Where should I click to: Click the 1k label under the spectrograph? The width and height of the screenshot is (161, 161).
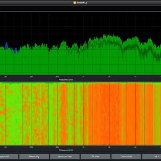click(x=83, y=147)
